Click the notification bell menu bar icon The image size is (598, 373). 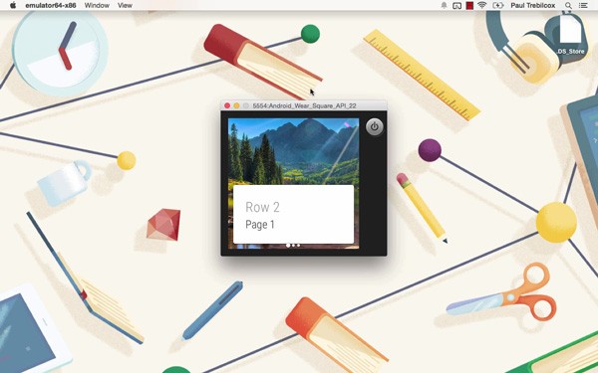click(x=444, y=5)
